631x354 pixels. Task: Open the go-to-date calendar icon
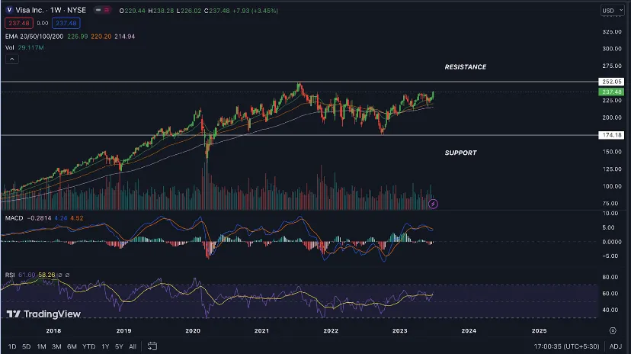(152, 346)
